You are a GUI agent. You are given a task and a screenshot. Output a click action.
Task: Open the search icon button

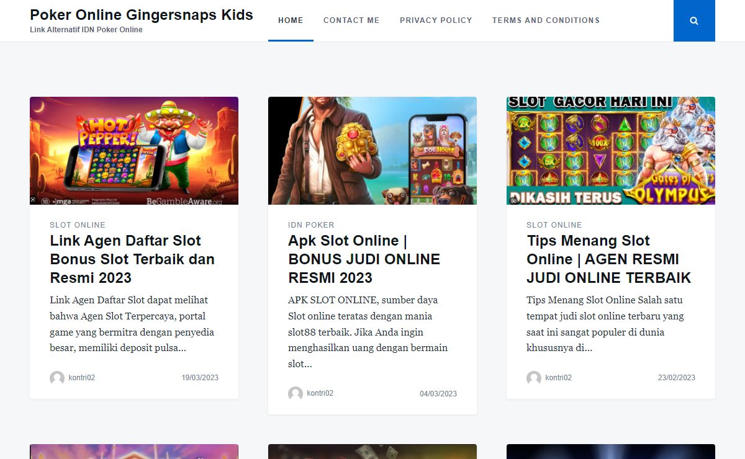point(694,20)
